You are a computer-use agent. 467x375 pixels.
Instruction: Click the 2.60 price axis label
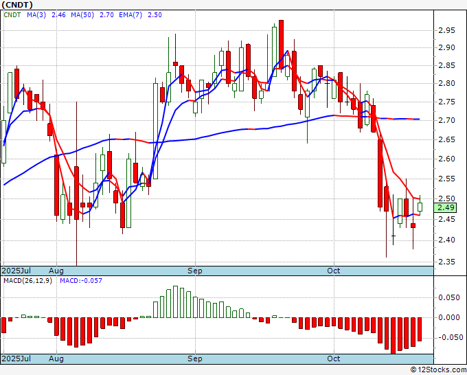coord(446,159)
